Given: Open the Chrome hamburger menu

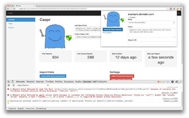Looking at the screenshot, I should (x=181, y=9).
